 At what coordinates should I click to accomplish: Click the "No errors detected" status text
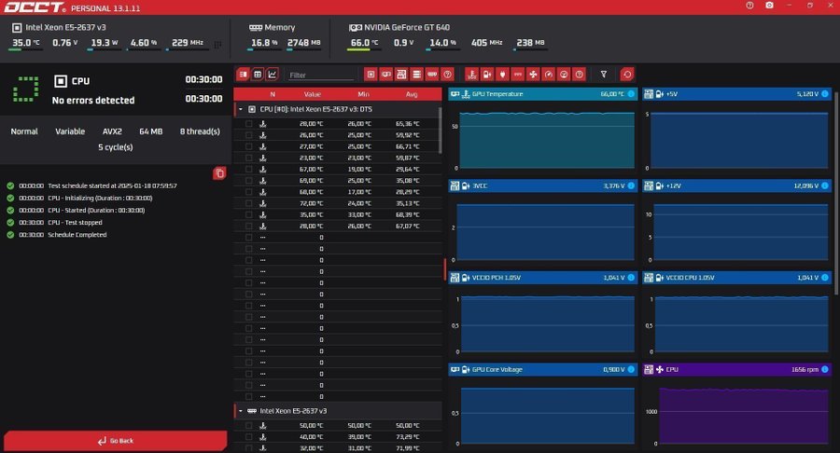pyautogui.click(x=93, y=100)
